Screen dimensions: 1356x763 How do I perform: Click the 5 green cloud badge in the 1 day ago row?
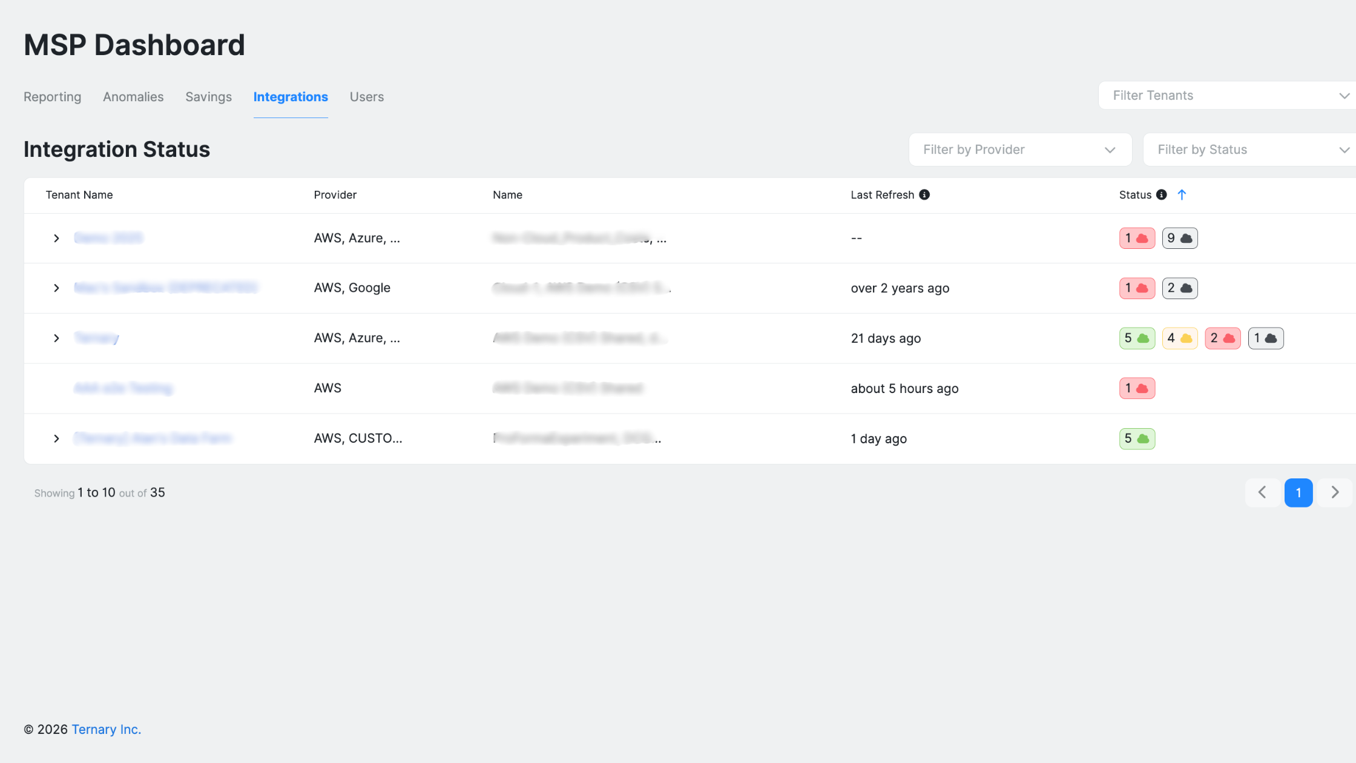pos(1136,438)
